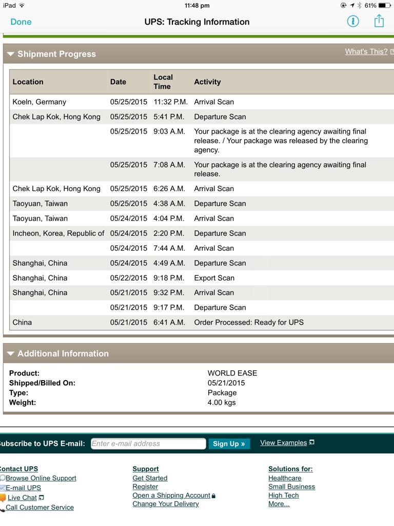Select the 11:32 P.M. time cell

(x=170, y=102)
